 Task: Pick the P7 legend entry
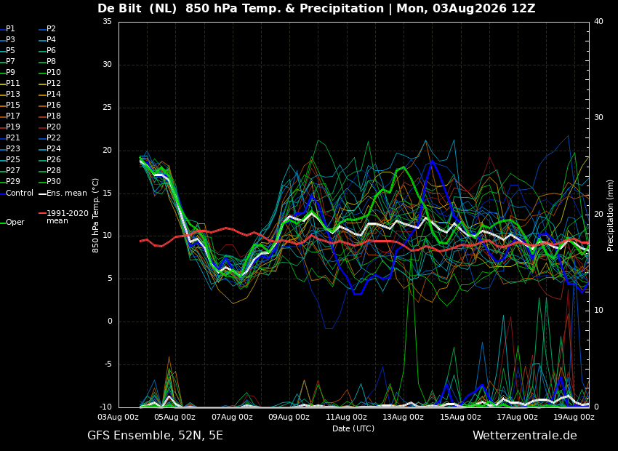pos(10,62)
